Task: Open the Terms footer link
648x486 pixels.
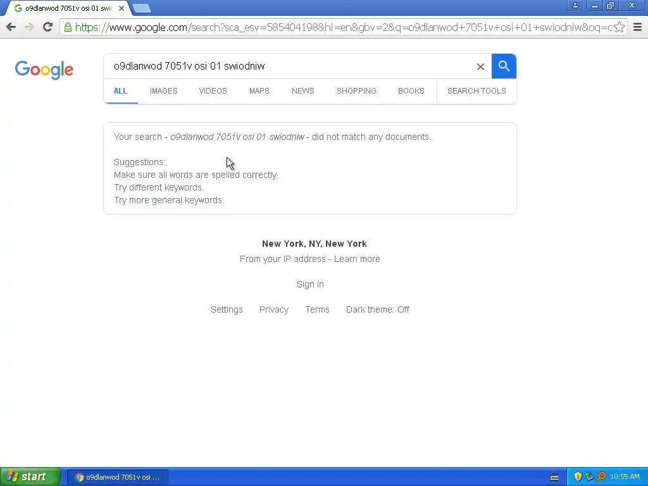Action: (318, 309)
